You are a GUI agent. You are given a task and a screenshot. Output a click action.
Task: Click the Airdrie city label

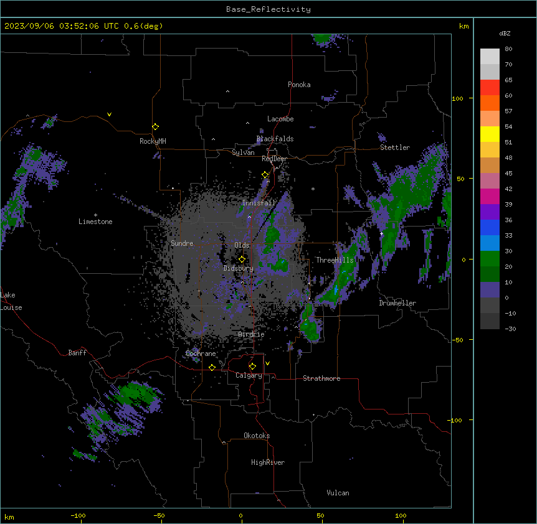(x=252, y=334)
